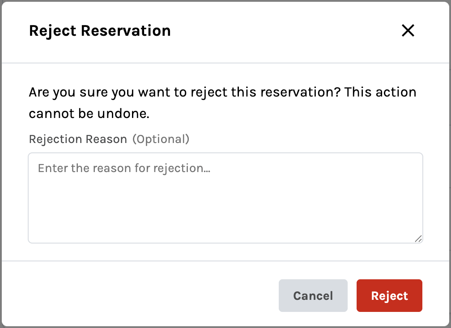Dismiss the dialog using Cancel
Image resolution: width=451 pixels, height=328 pixels.
coord(313,296)
